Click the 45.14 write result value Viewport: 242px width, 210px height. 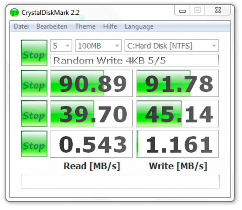[x=178, y=113]
